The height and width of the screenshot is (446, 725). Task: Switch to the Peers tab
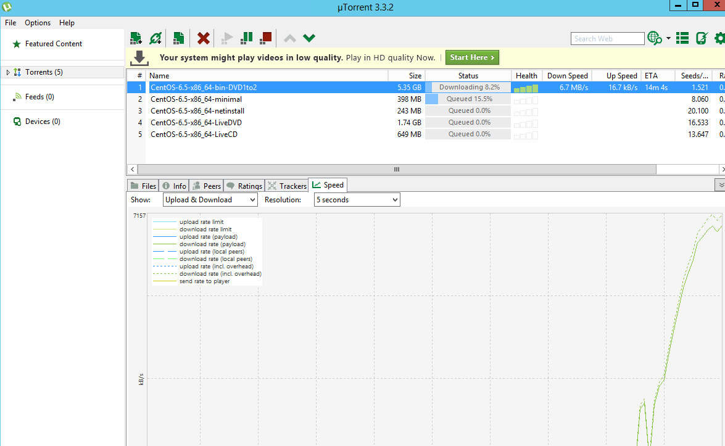click(x=207, y=186)
